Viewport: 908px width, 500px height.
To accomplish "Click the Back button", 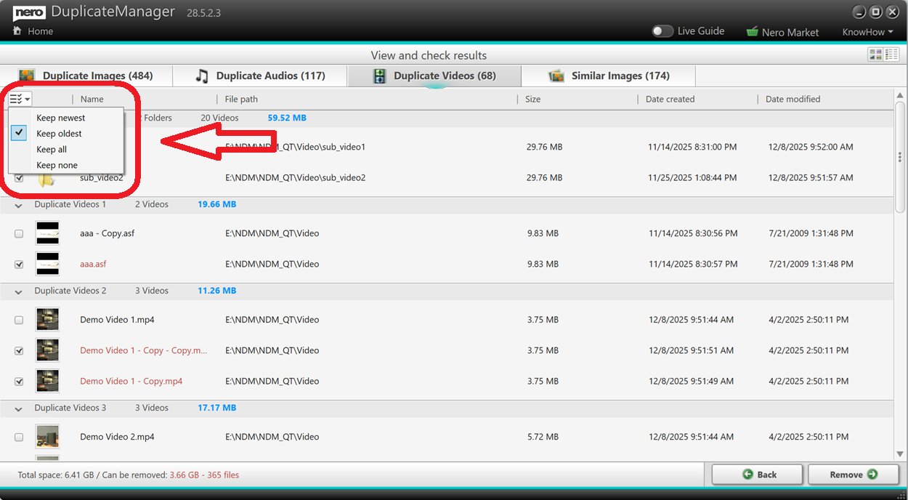I will [x=758, y=475].
